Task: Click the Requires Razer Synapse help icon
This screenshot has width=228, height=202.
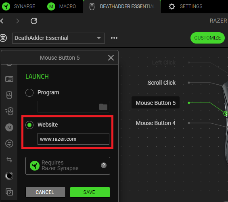Action: 104,165
